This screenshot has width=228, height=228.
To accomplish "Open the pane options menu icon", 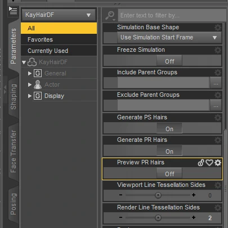I will click(13, 11).
